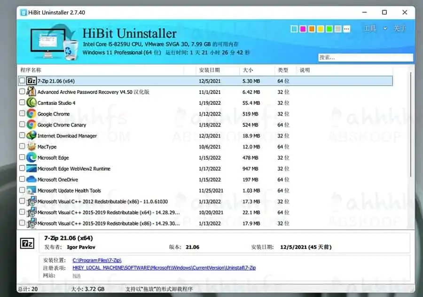Expand more theme colors with the ellipsis button

(x=346, y=29)
